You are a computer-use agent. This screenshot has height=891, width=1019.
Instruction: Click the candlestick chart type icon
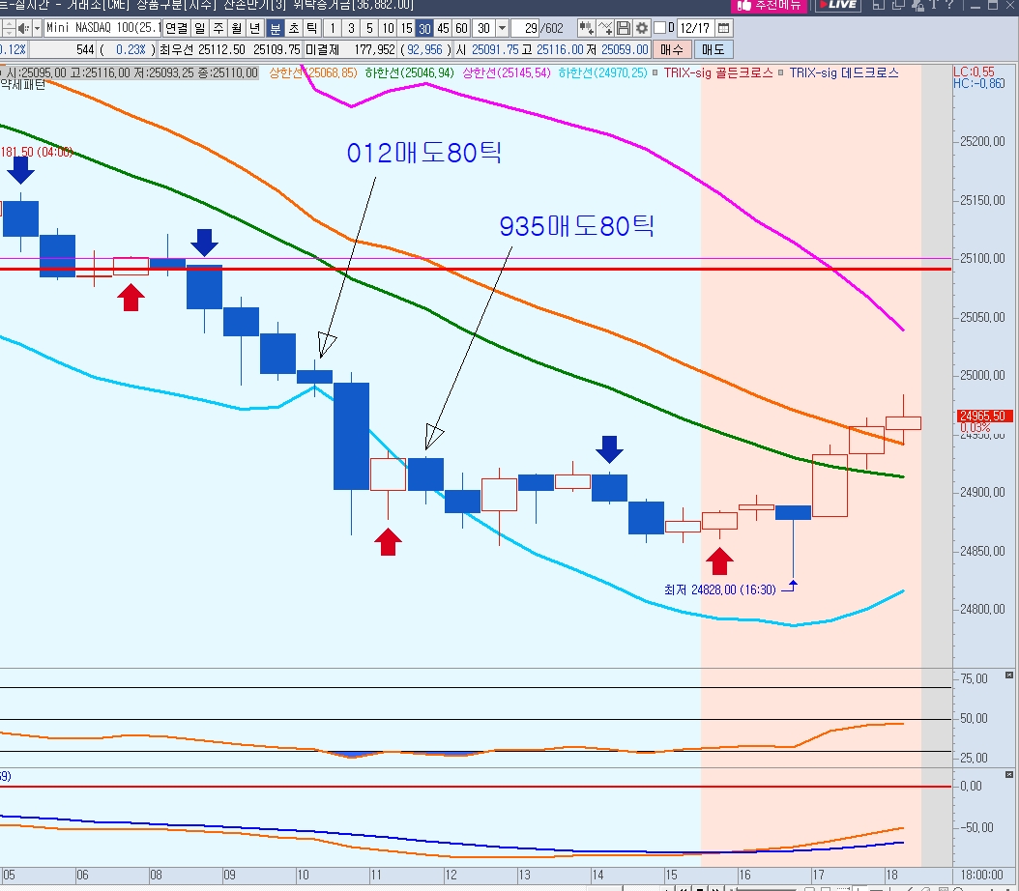click(x=586, y=28)
